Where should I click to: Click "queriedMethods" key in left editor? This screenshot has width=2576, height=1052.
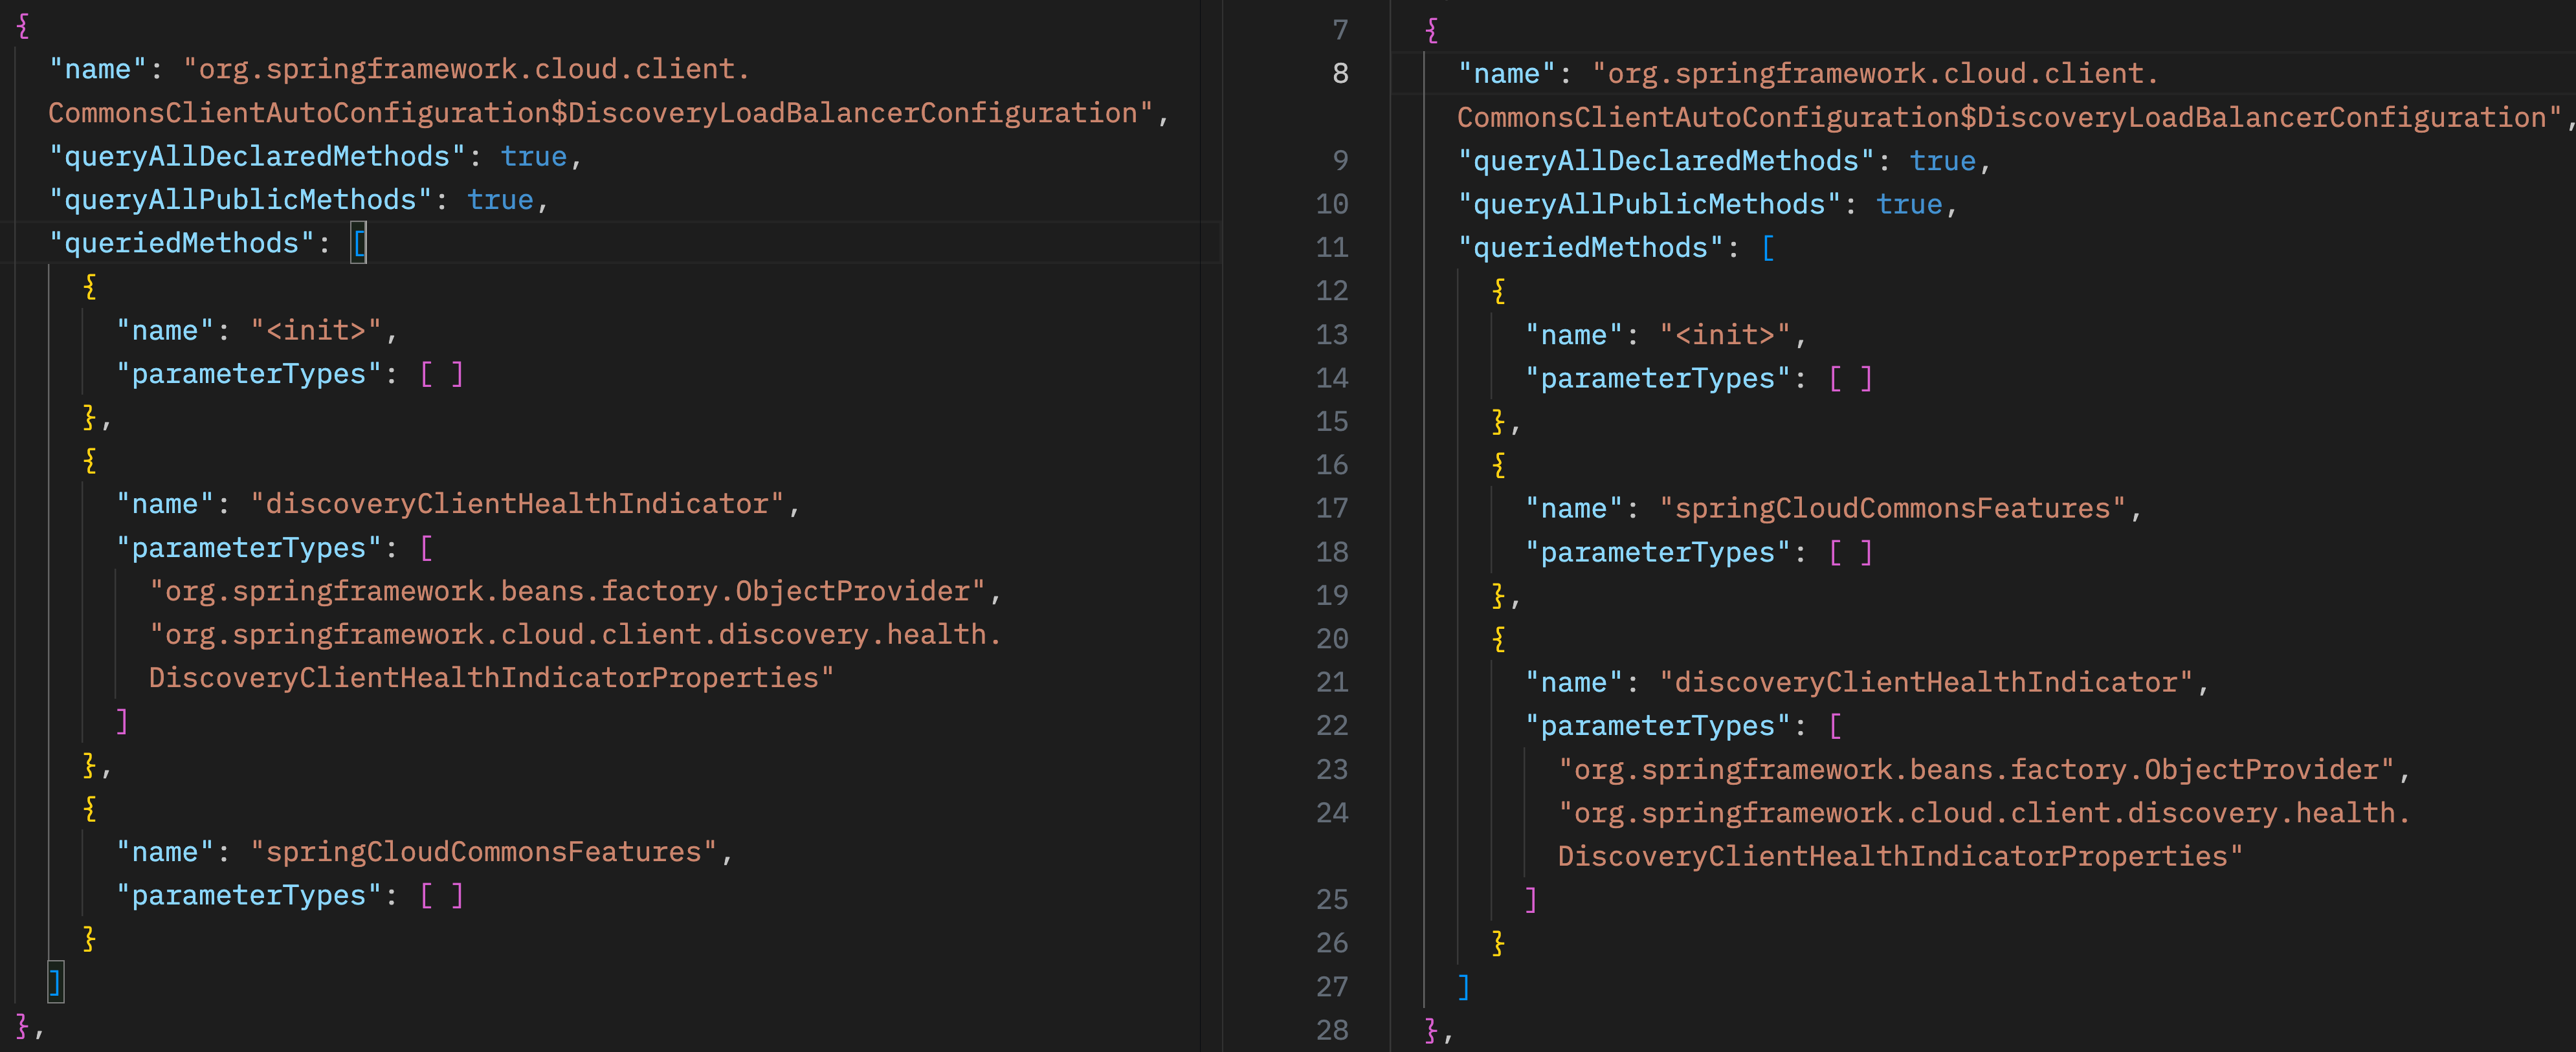point(182,243)
